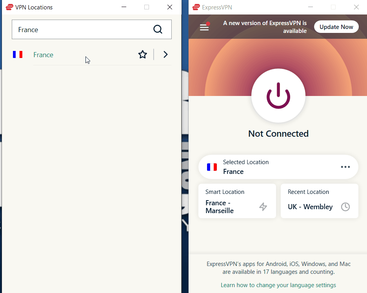Select the Recent Location UK - Wembley

tap(320, 201)
